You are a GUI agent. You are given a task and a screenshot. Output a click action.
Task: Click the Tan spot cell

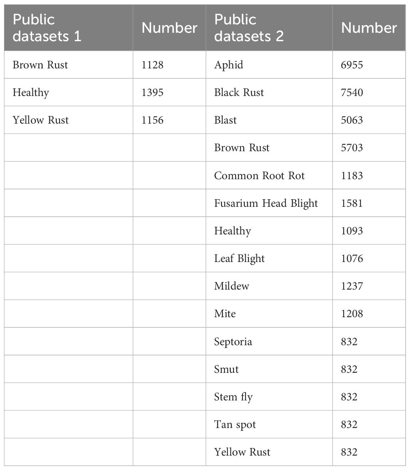pos(235,424)
